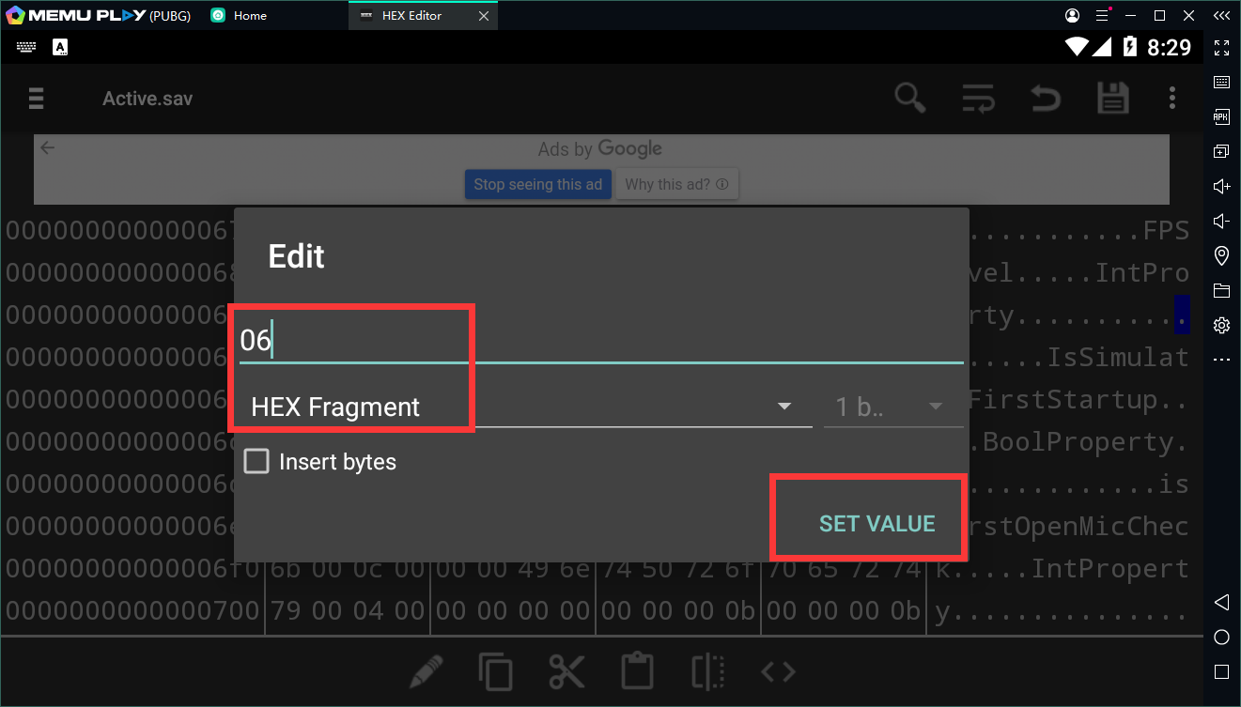Click the copy icon in bottom toolbar
This screenshot has width=1241, height=707.
pyautogui.click(x=495, y=671)
